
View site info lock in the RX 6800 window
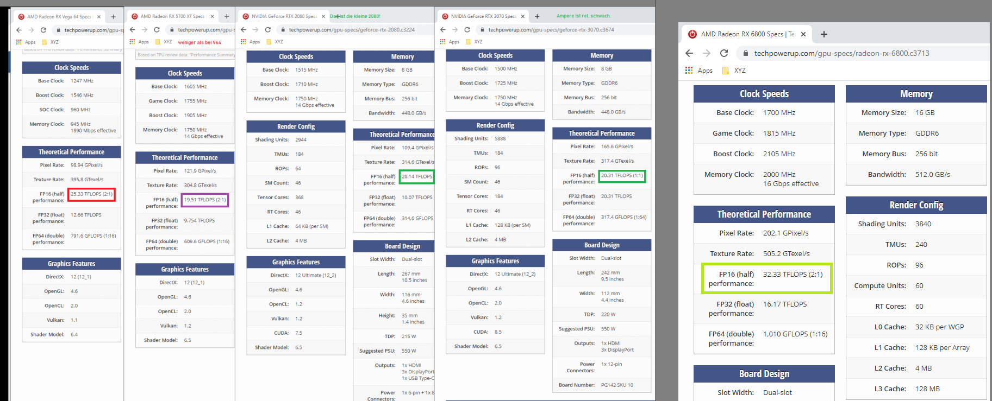(746, 53)
